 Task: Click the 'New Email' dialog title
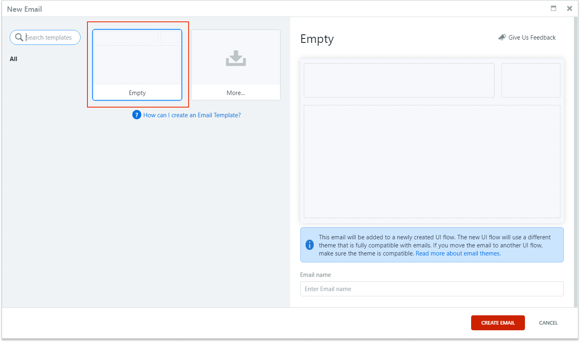tap(25, 9)
